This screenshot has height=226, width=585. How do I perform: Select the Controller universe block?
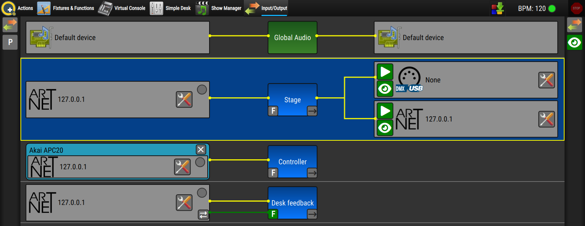[x=292, y=161]
